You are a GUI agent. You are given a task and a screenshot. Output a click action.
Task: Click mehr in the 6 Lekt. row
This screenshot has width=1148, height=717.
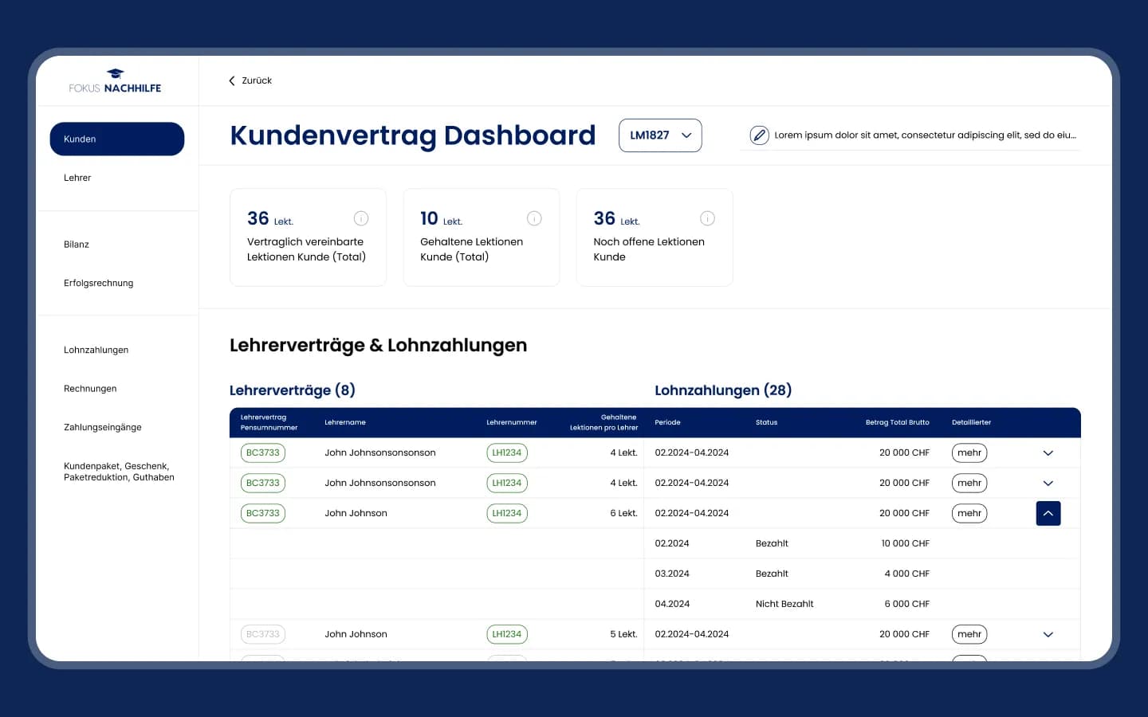pyautogui.click(x=969, y=514)
